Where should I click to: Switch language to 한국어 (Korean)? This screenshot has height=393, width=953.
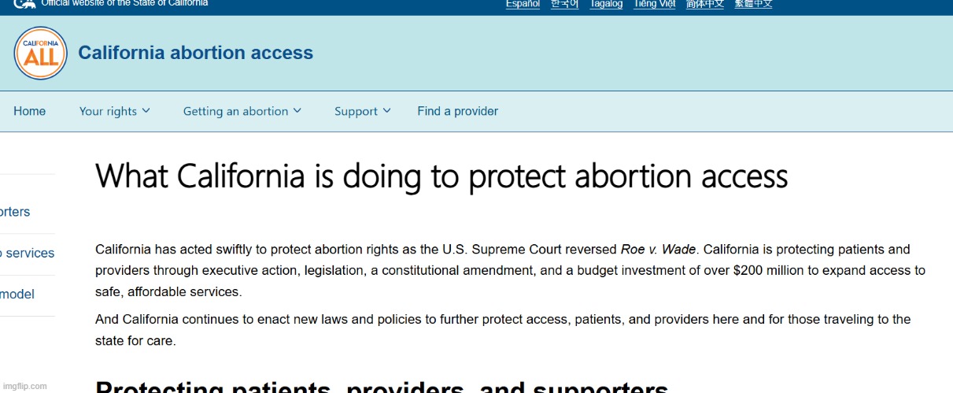coord(564,4)
